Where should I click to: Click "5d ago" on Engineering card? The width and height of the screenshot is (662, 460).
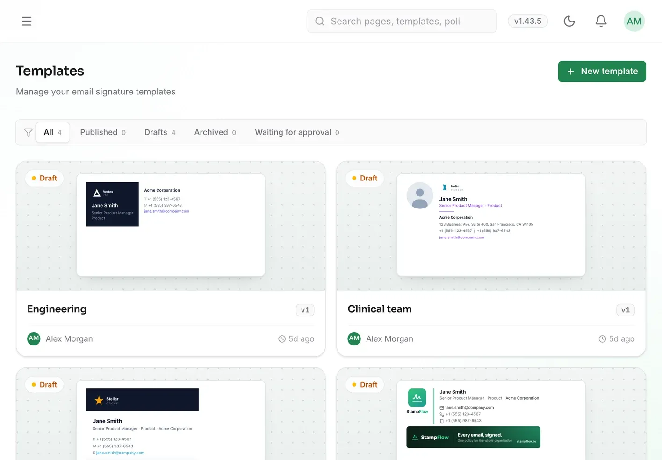pos(301,339)
